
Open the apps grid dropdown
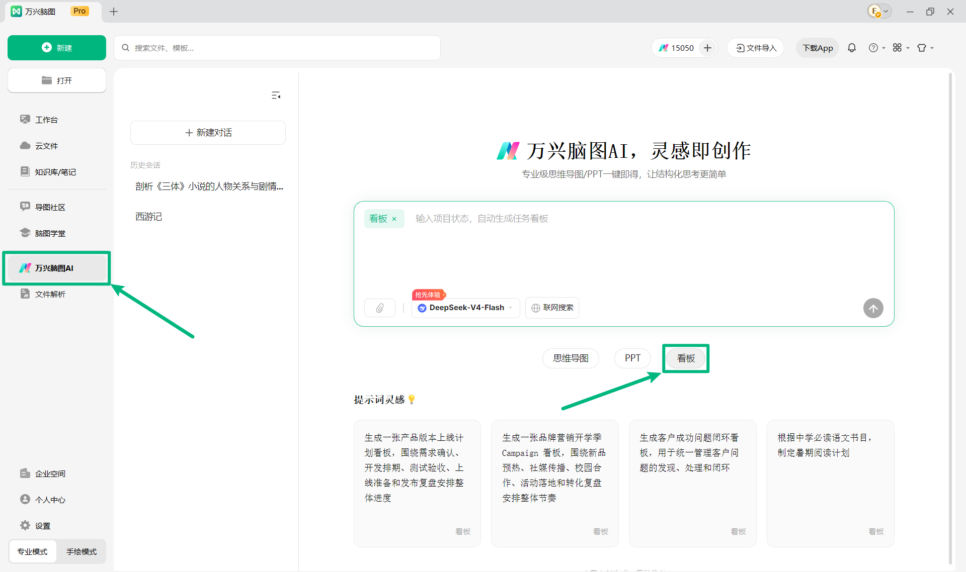(901, 48)
